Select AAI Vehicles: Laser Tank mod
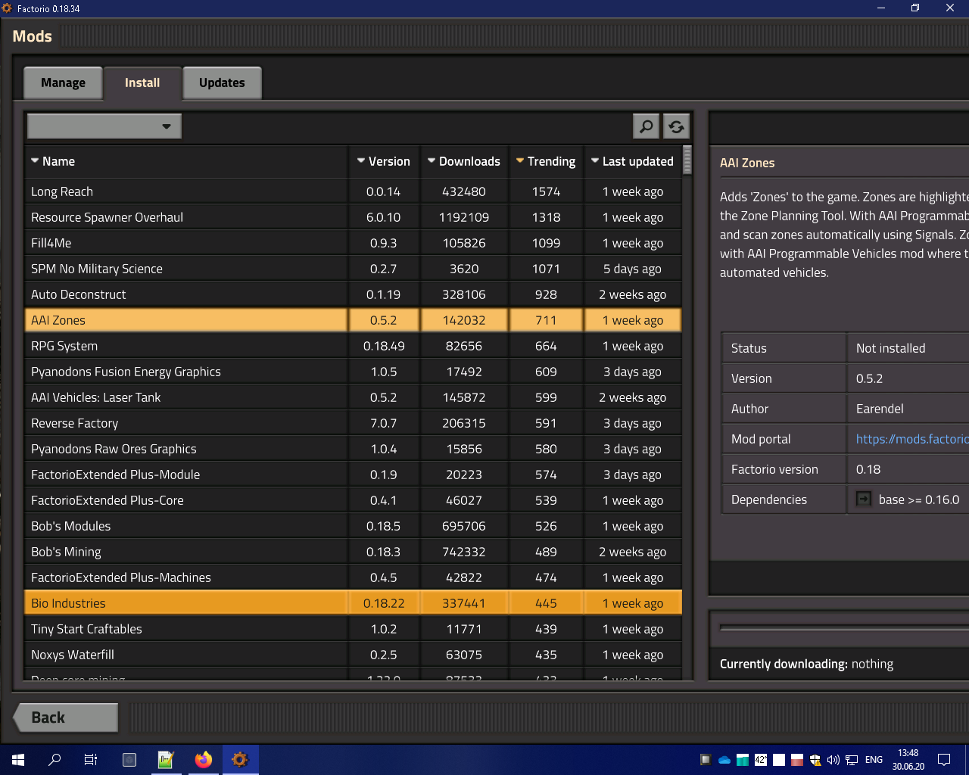 [x=354, y=397]
